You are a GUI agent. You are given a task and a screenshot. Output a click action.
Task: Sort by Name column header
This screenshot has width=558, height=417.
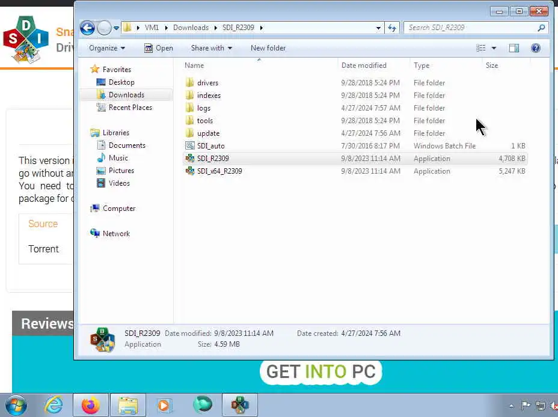194,65
